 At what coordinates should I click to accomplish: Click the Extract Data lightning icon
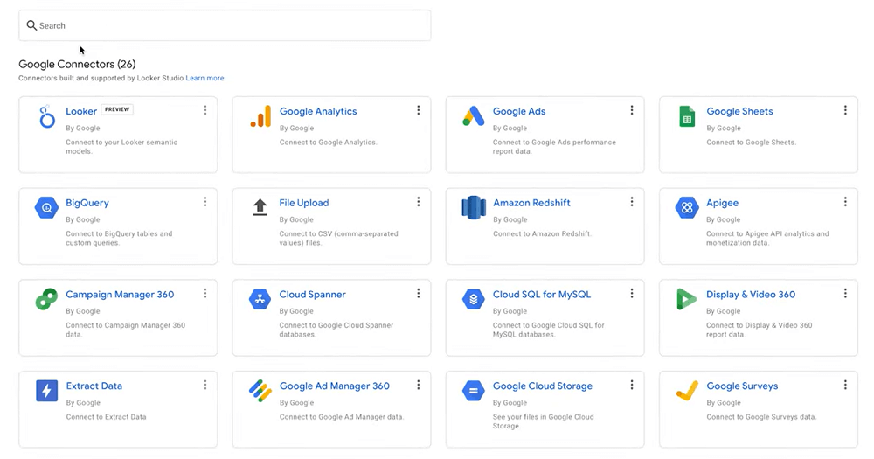47,391
